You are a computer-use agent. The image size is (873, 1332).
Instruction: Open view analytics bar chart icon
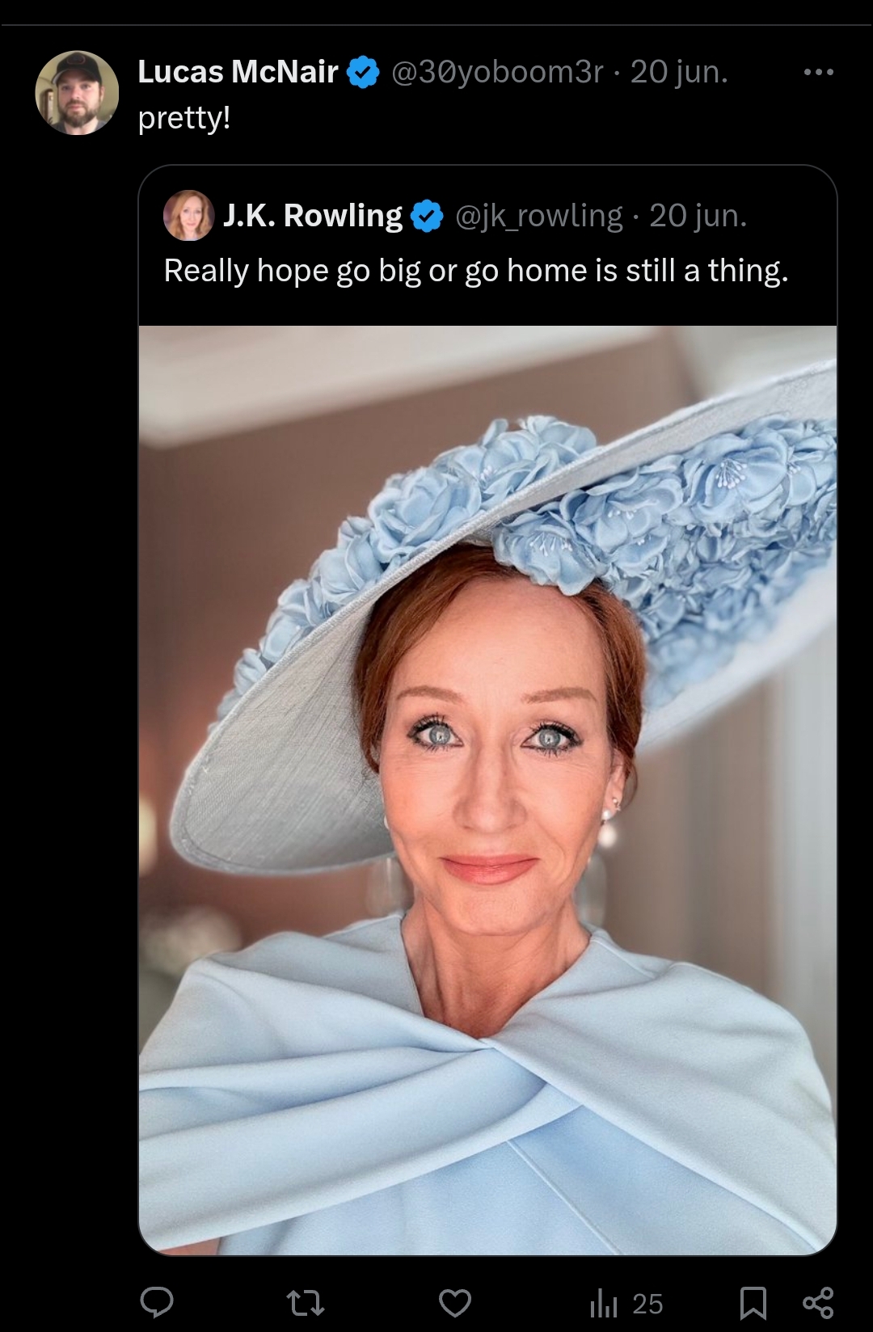(604, 1303)
